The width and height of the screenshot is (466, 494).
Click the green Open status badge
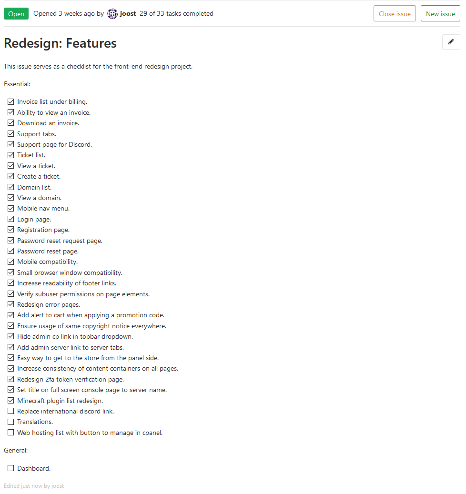tap(16, 14)
